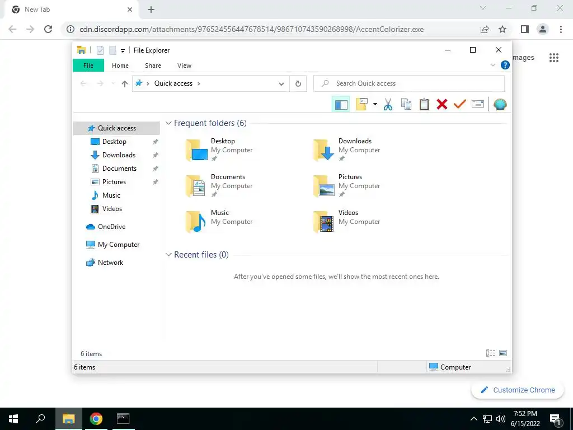Click the Chrome address bar URL
The width and height of the screenshot is (573, 430).
[x=251, y=29]
